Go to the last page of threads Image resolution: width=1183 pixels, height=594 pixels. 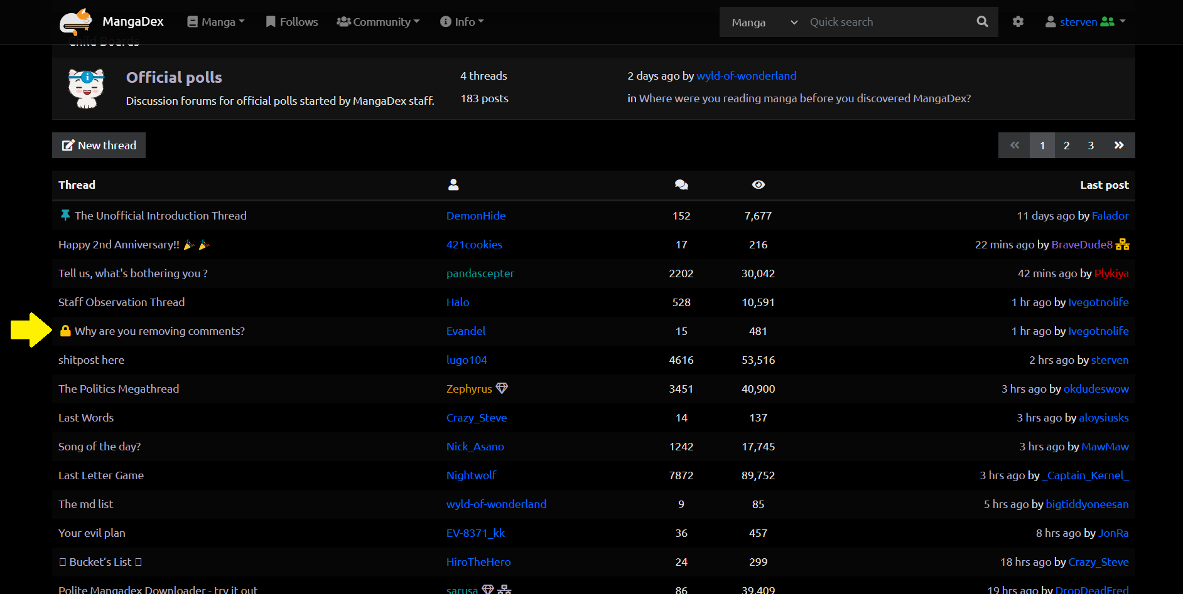pos(1119,146)
